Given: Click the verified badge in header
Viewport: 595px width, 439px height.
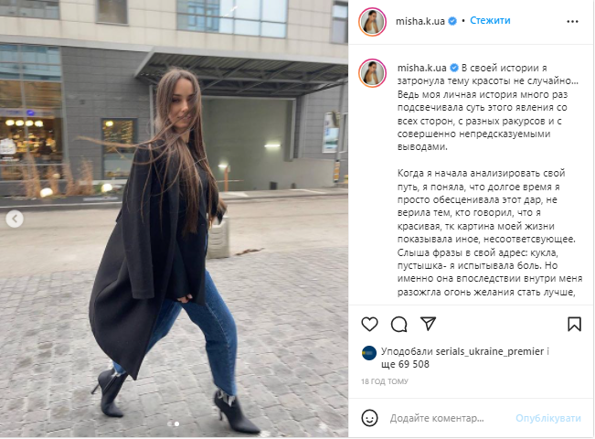Looking at the screenshot, I should (452, 21).
